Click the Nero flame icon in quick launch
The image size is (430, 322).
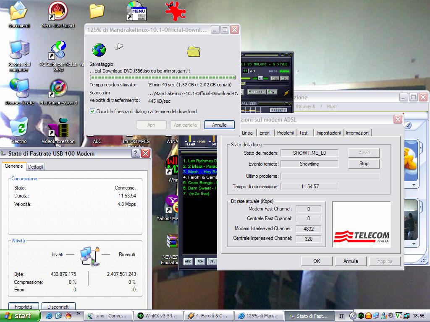click(68, 316)
